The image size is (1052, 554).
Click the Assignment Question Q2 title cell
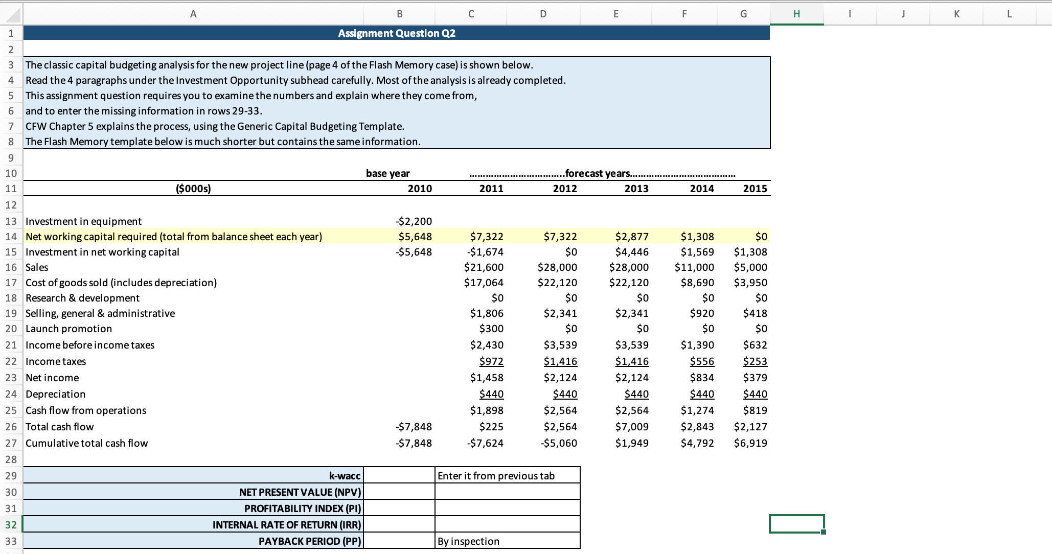[x=396, y=33]
